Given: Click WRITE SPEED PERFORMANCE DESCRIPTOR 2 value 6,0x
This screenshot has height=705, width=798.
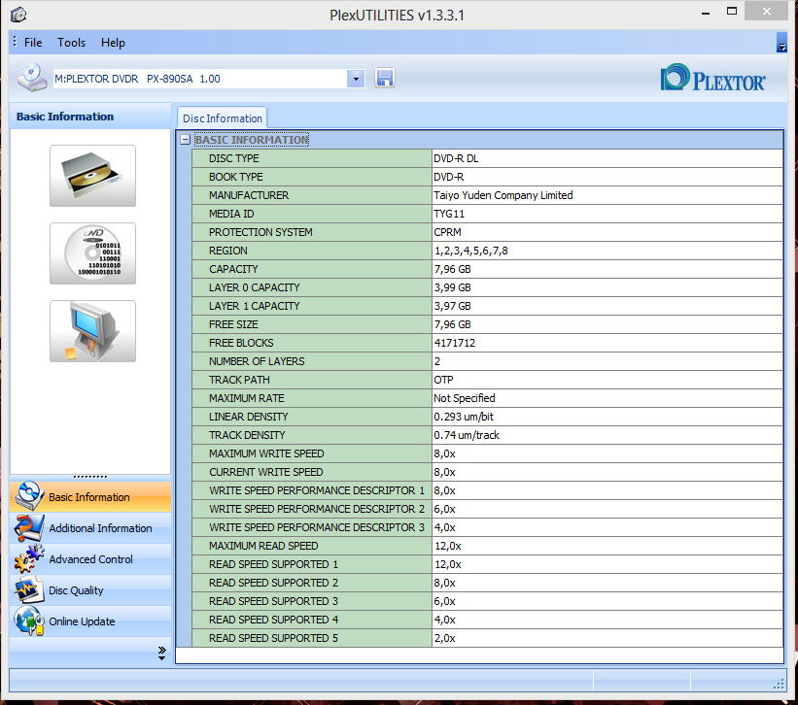Looking at the screenshot, I should (444, 509).
